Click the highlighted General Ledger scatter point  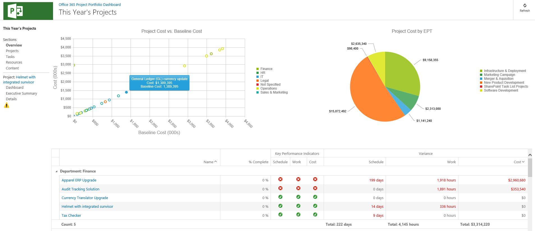point(126,92)
